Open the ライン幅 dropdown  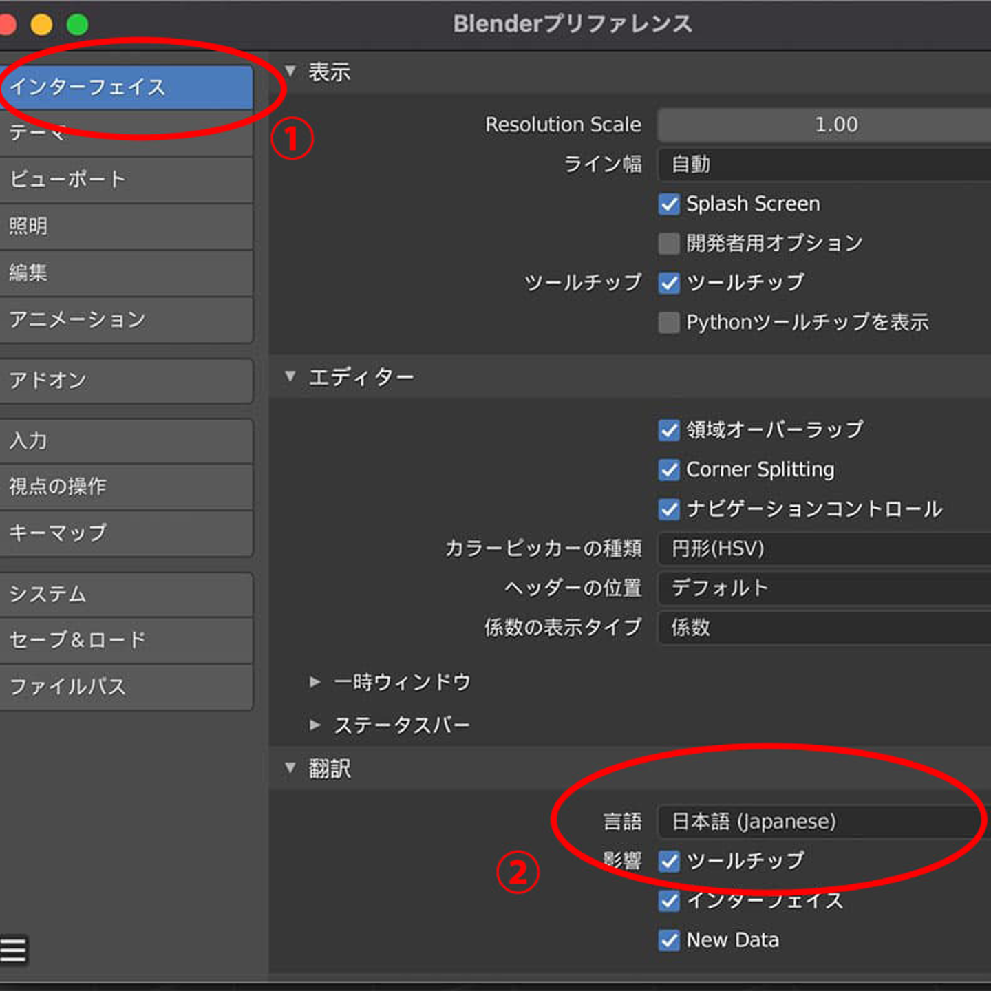(824, 164)
